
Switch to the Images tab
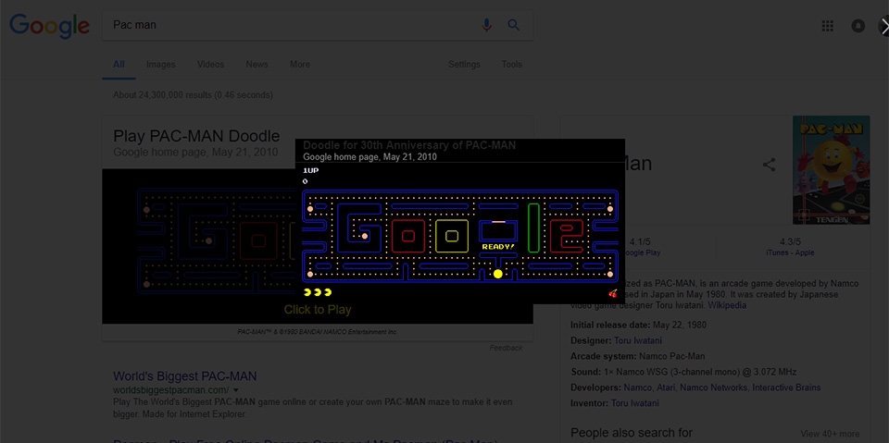click(x=161, y=65)
